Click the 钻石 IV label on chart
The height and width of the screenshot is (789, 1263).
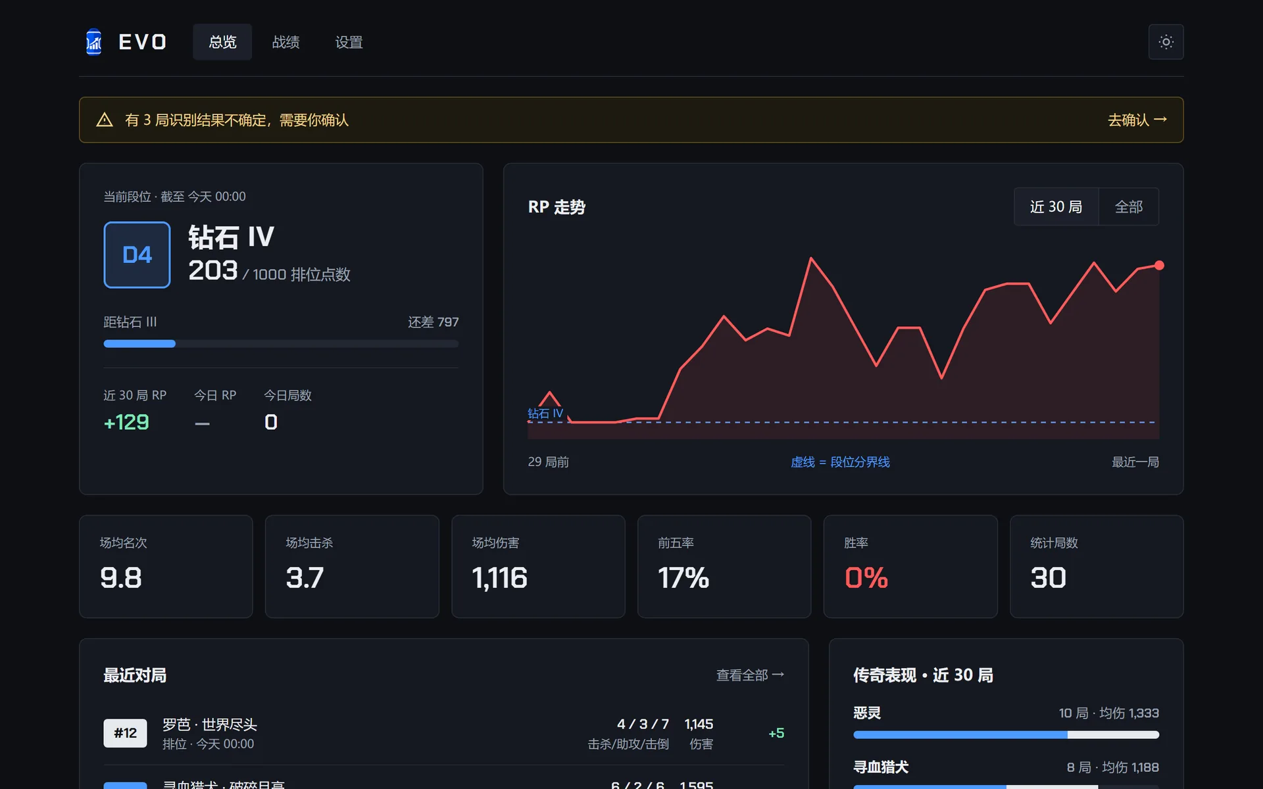coord(545,414)
